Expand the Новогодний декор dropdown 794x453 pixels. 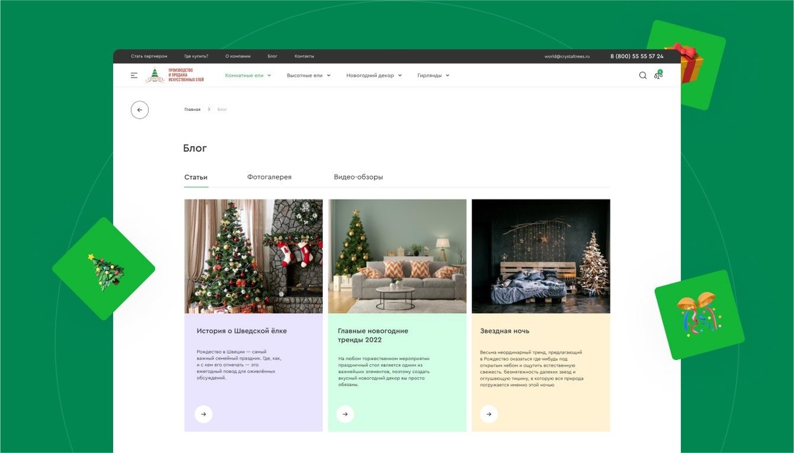click(x=374, y=75)
